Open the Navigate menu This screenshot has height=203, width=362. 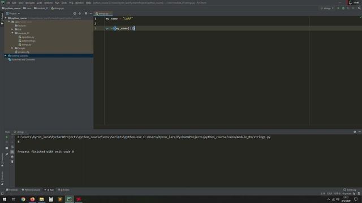[x=30, y=3]
